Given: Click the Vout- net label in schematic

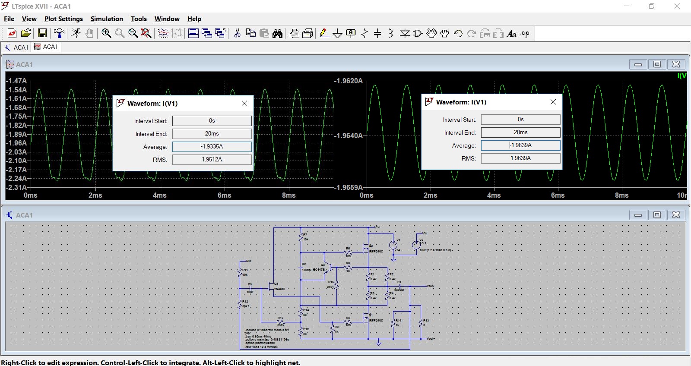Looking at the screenshot, I should (x=430, y=286).
